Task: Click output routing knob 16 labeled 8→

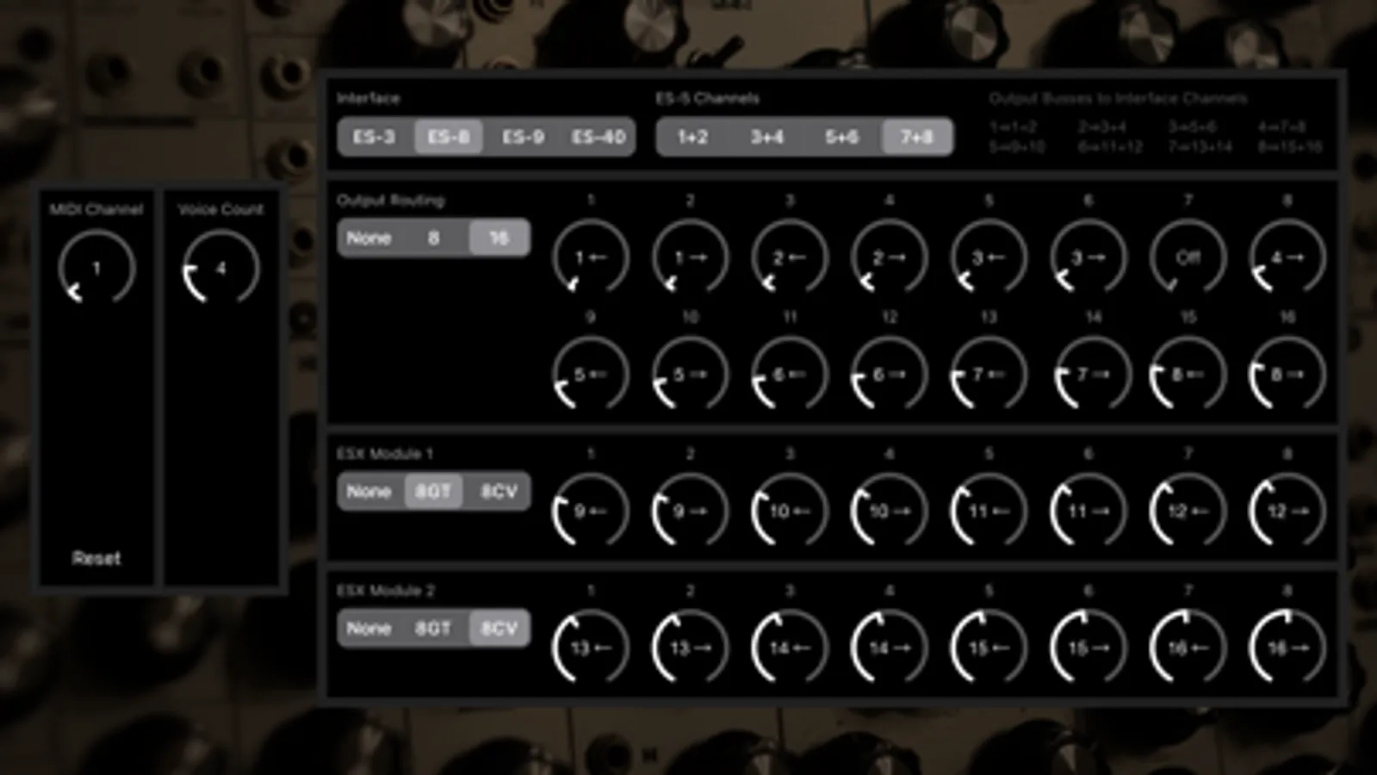Action: coord(1287,374)
